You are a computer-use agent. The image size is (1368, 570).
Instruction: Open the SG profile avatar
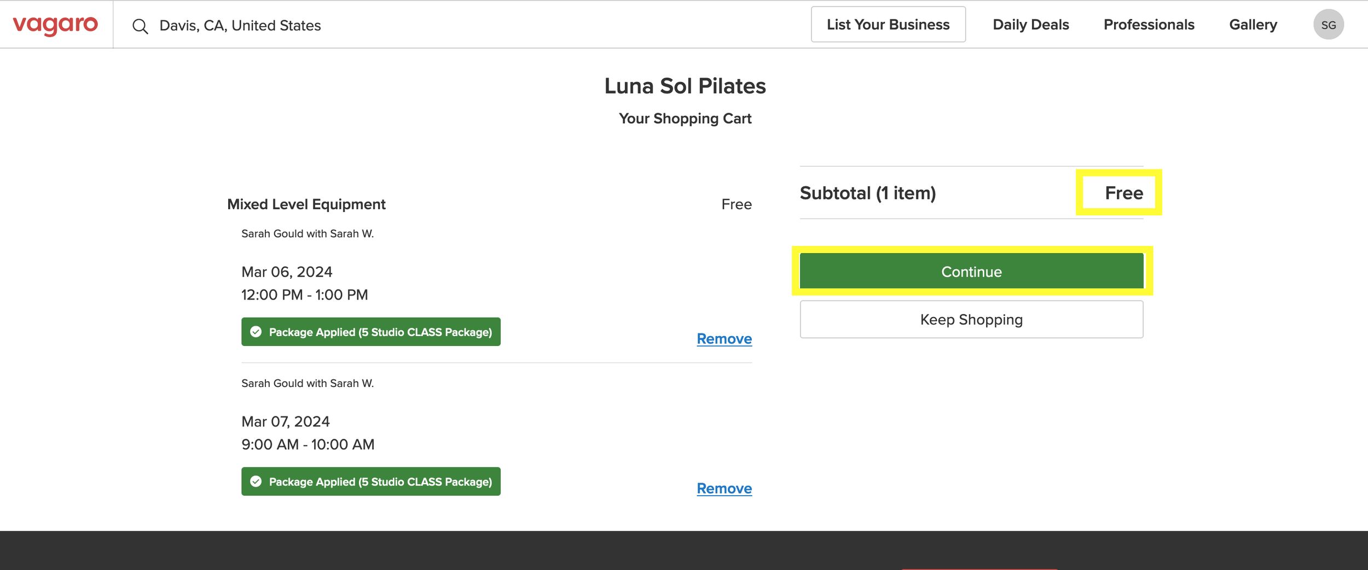click(x=1328, y=25)
